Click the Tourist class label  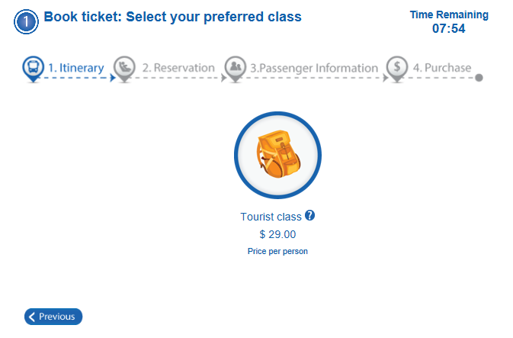(x=271, y=217)
